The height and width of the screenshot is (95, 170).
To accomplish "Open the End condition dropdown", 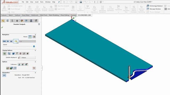I will [27, 41].
